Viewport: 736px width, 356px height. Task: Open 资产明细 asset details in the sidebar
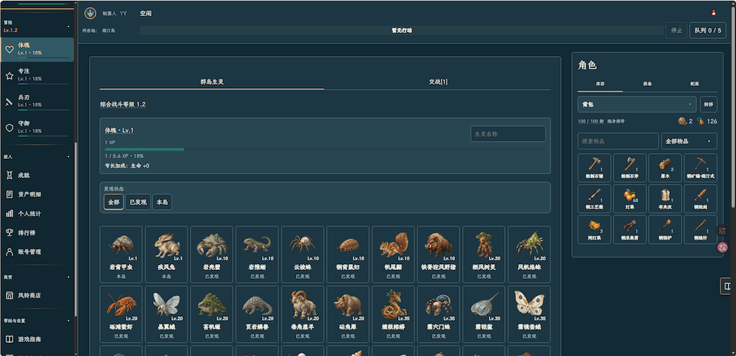click(x=37, y=194)
